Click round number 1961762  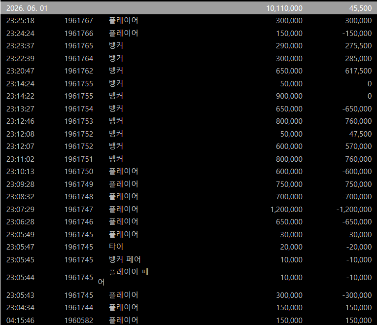(79, 71)
